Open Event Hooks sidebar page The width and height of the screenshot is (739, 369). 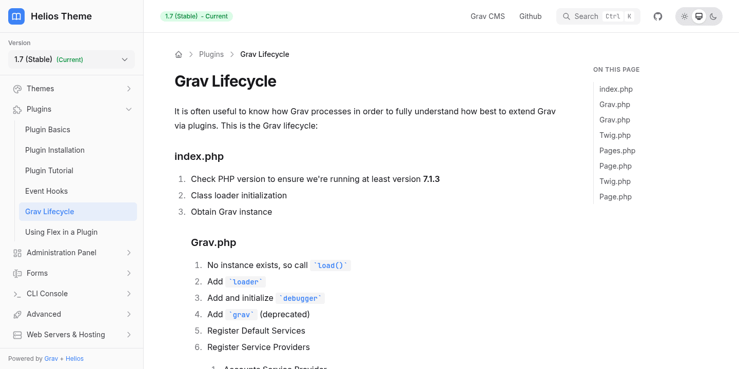click(46, 191)
